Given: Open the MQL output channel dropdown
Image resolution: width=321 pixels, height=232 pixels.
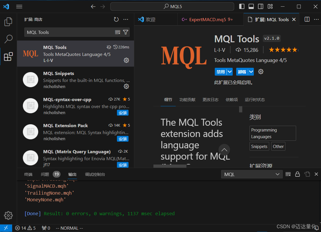Looking at the screenshot, I should click(x=252, y=174).
